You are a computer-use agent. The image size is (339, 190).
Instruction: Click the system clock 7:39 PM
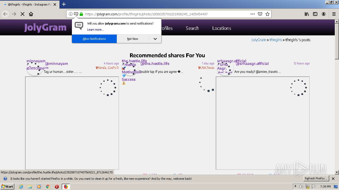pyautogui.click(x=325, y=187)
